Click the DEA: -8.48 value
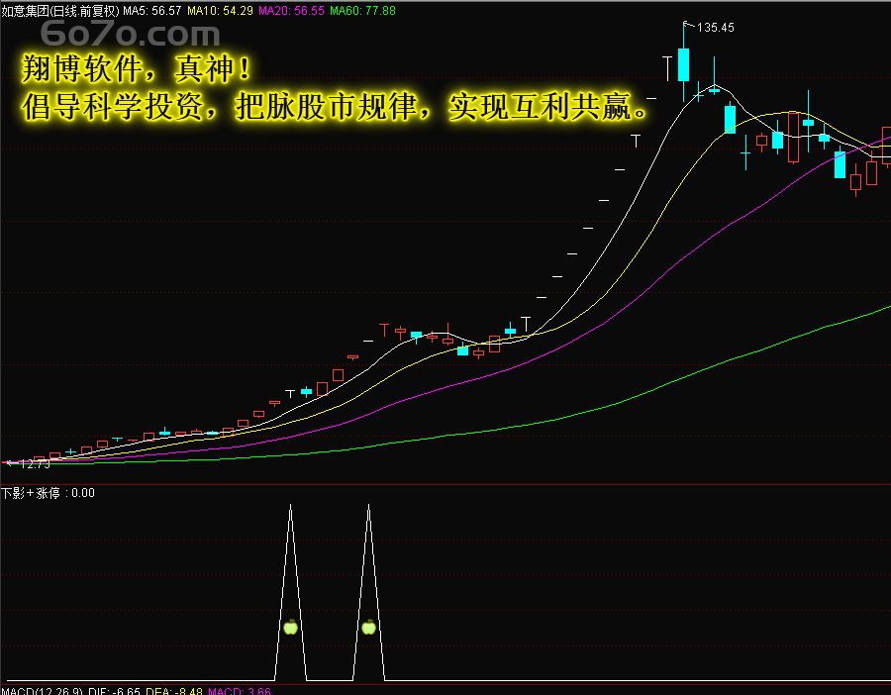The height and width of the screenshot is (695, 891). (x=174, y=691)
